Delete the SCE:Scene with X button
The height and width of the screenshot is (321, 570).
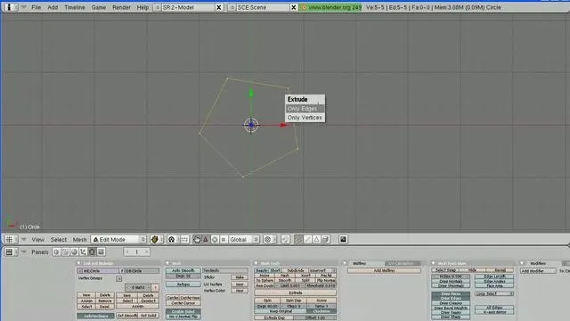(x=294, y=7)
